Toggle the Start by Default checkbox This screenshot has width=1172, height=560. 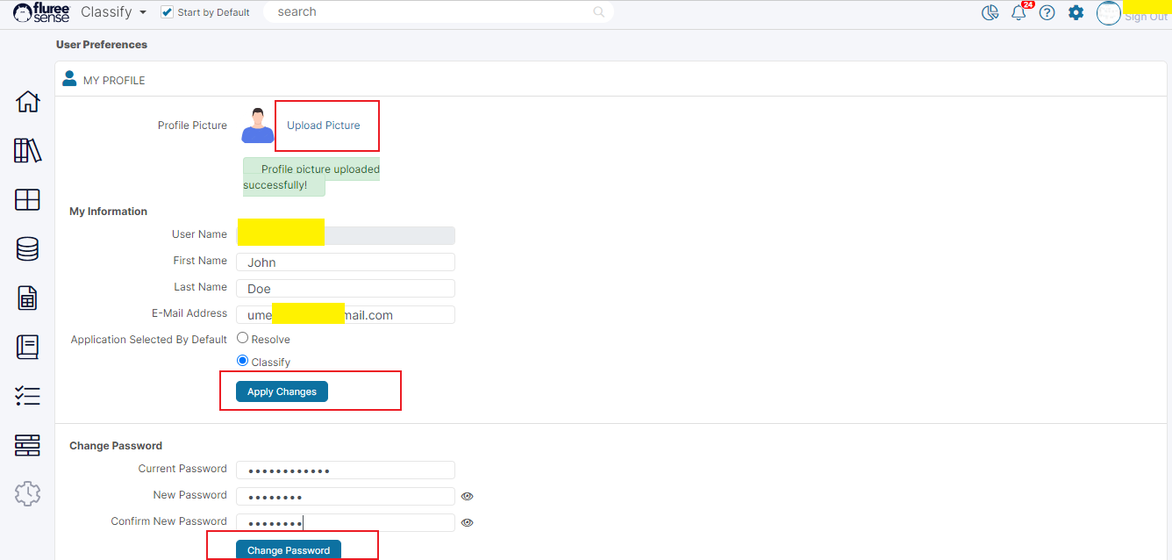pos(168,12)
